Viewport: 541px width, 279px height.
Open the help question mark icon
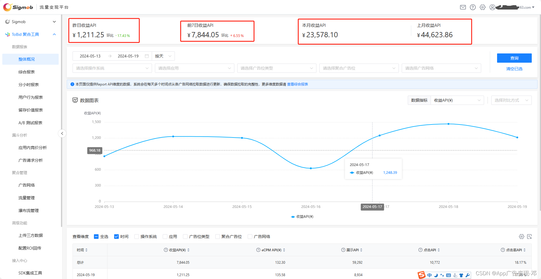point(473,7)
